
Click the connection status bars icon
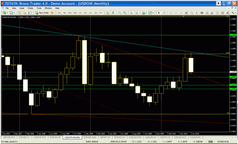tap(211, 142)
